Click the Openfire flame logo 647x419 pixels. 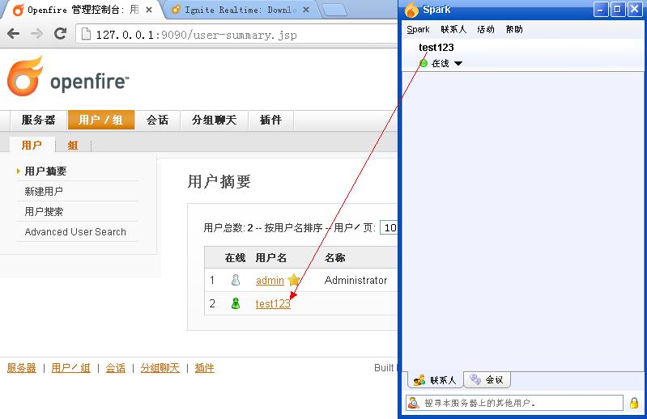tap(25, 77)
